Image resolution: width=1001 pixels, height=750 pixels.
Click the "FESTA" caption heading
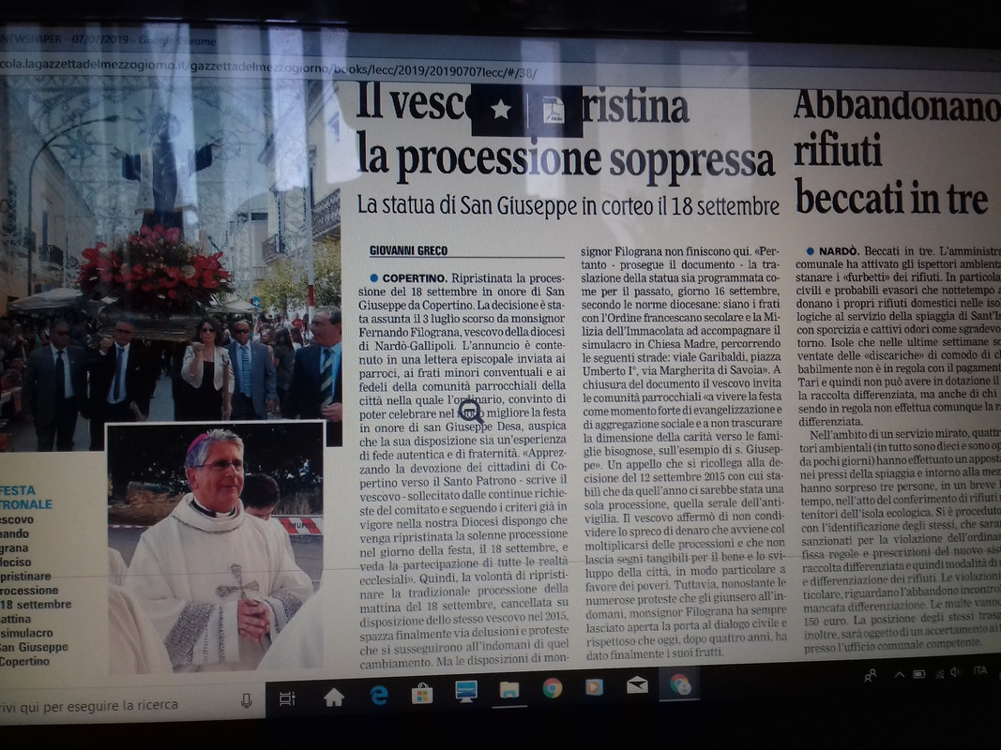click(18, 490)
